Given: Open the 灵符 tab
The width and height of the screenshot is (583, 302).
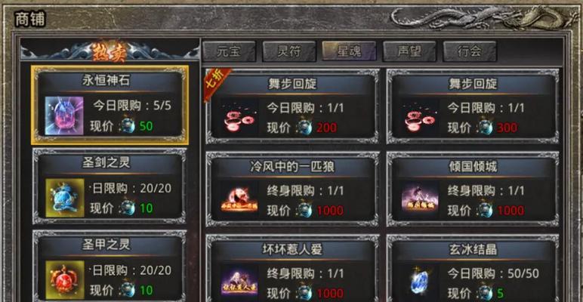Looking at the screenshot, I should click(289, 51).
